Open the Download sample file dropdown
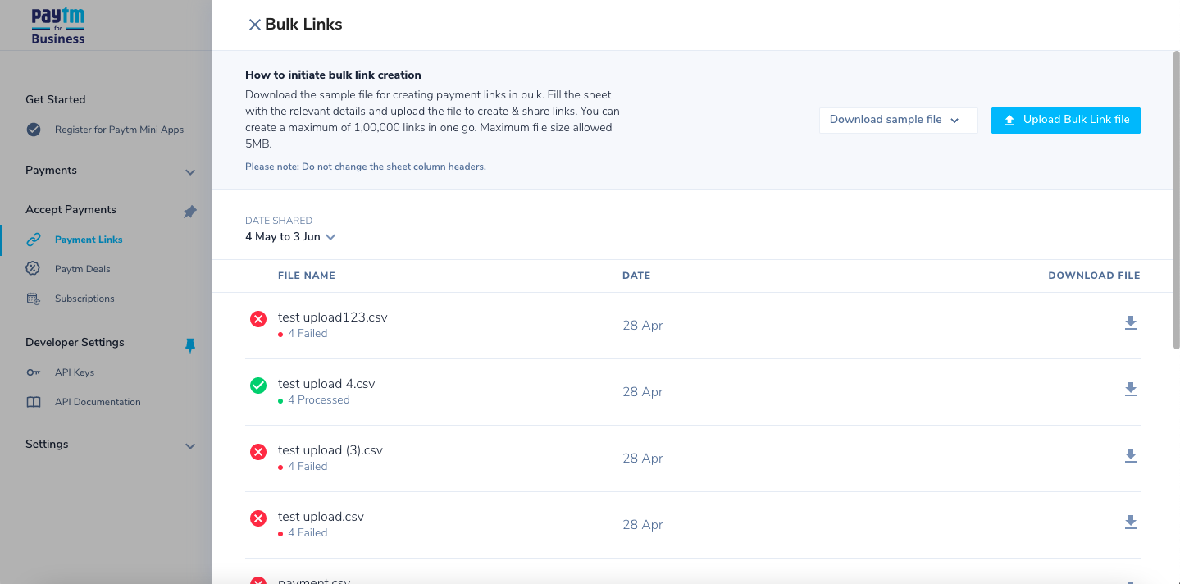1180x584 pixels. pyautogui.click(x=898, y=120)
